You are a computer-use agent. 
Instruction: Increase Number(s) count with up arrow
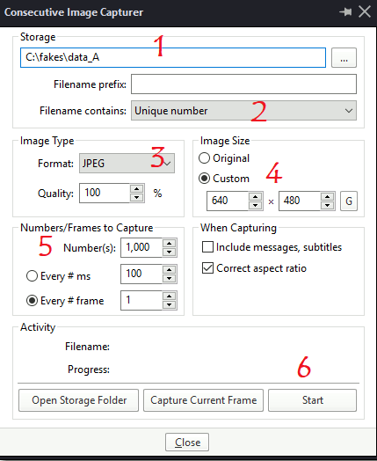169,243
